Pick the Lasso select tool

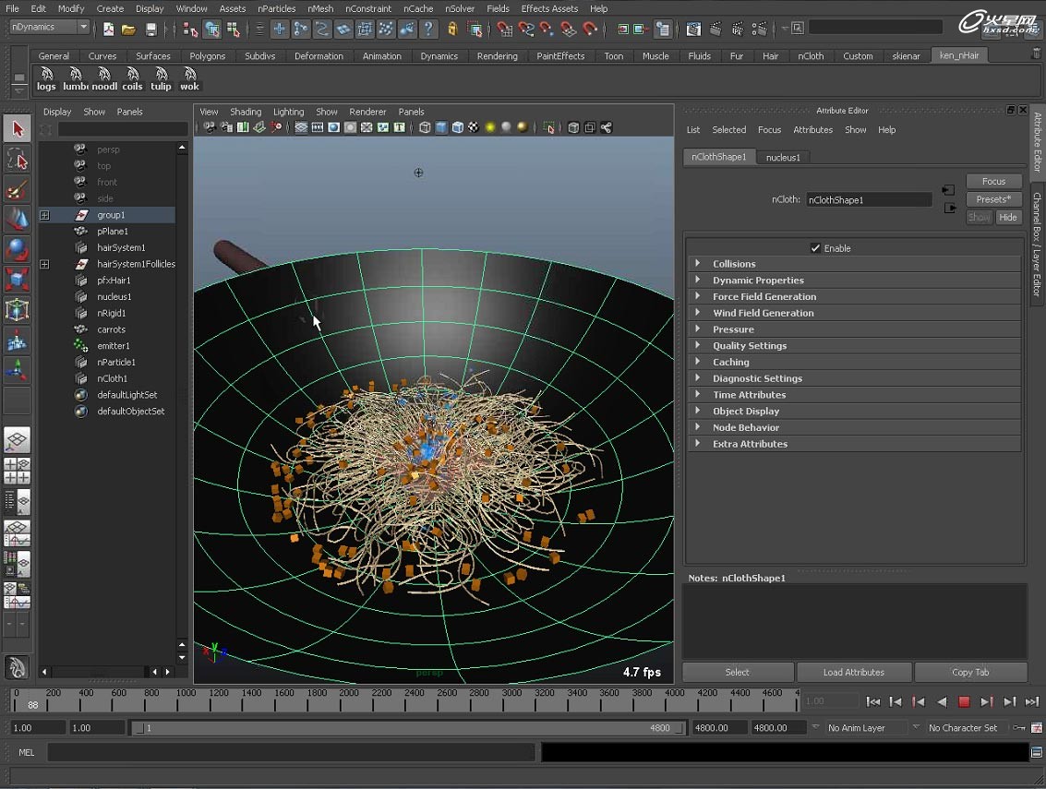tap(17, 160)
